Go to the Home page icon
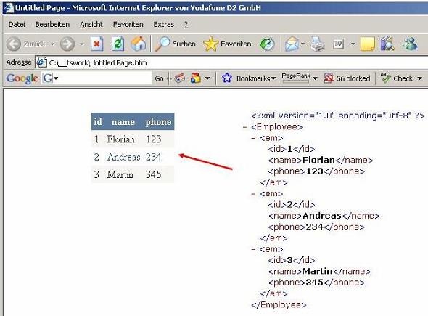Viewport: 428px width, 316px height. point(139,44)
